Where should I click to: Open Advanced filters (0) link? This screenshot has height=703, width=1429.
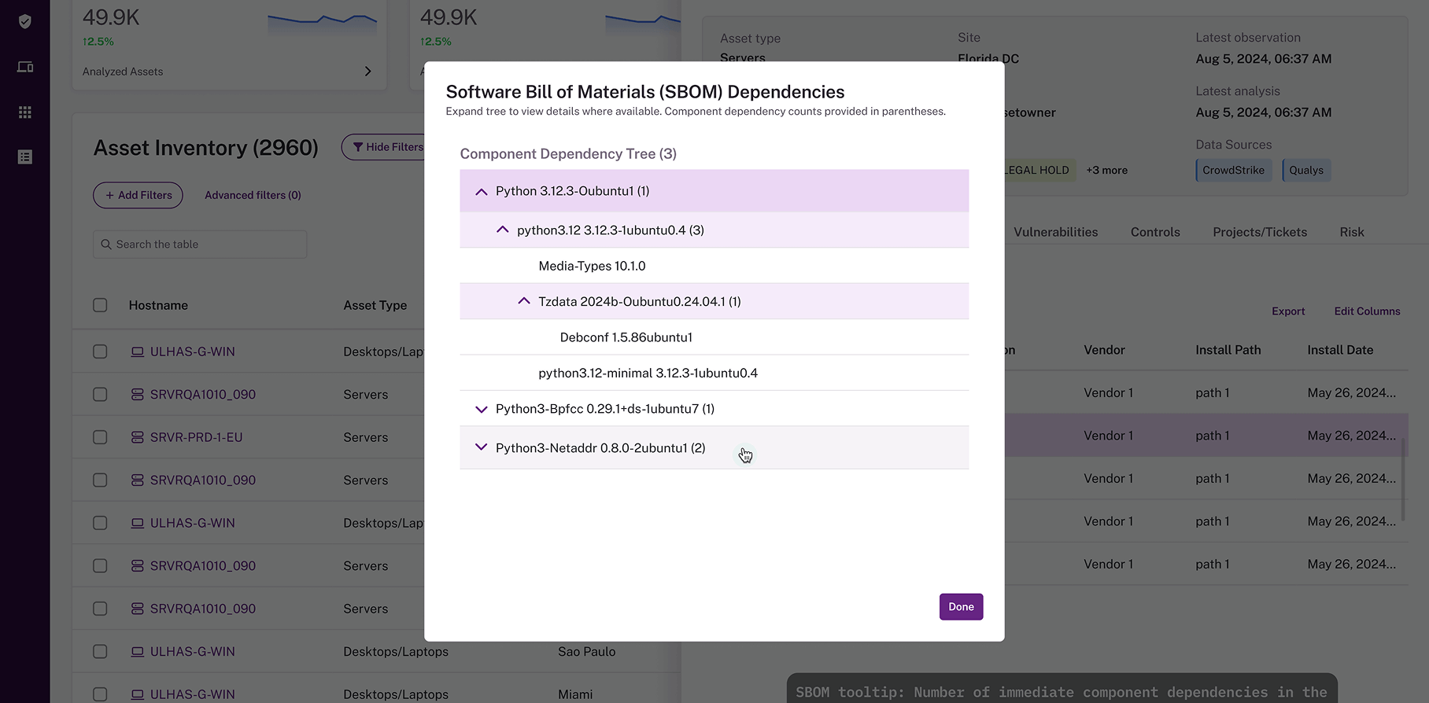point(253,195)
